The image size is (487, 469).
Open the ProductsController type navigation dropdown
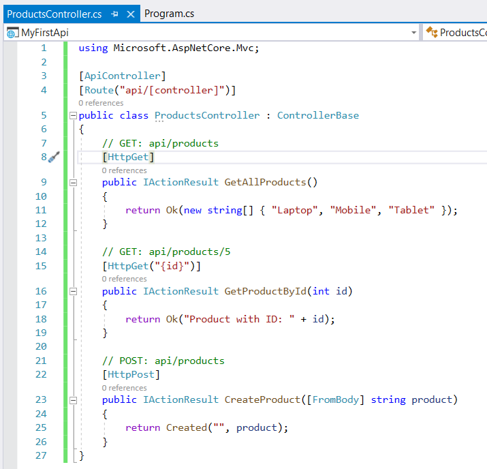(455, 32)
